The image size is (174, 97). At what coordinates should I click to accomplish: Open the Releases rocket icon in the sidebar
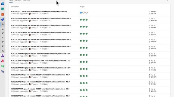2,33
